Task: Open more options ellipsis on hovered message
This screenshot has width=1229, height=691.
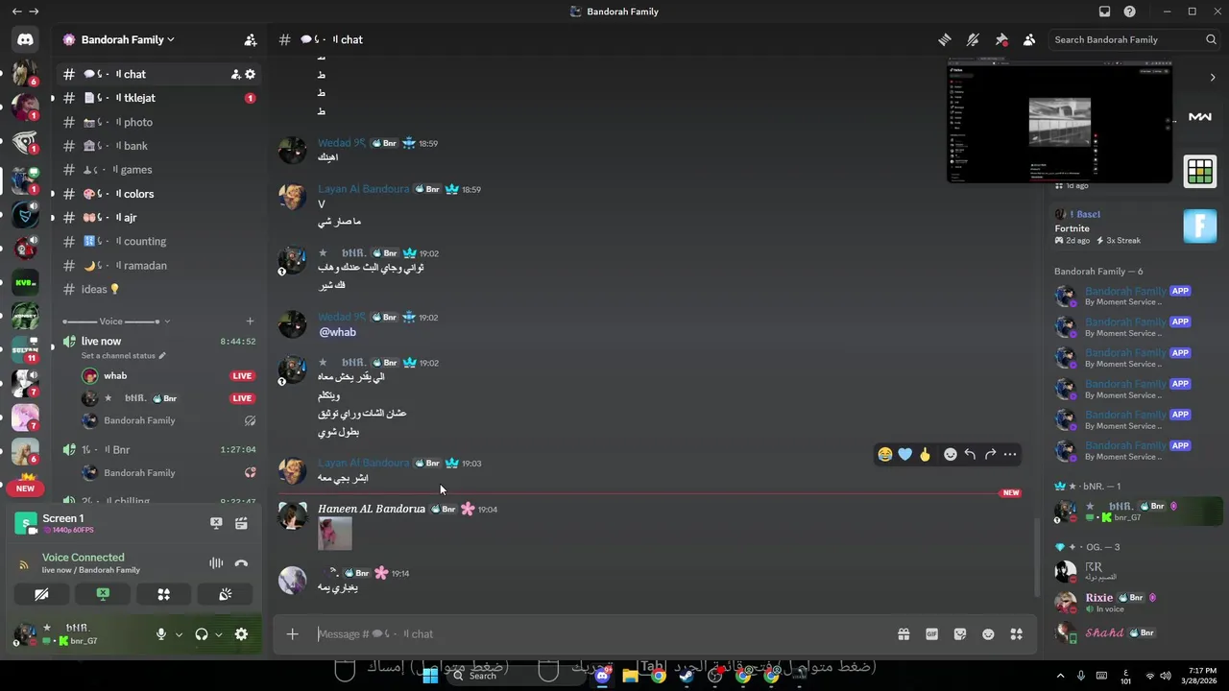Action: [x=1010, y=454]
